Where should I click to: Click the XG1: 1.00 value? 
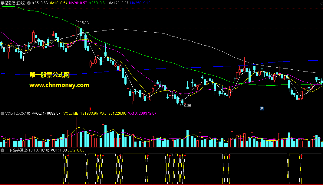pyautogui.click(x=59, y=150)
